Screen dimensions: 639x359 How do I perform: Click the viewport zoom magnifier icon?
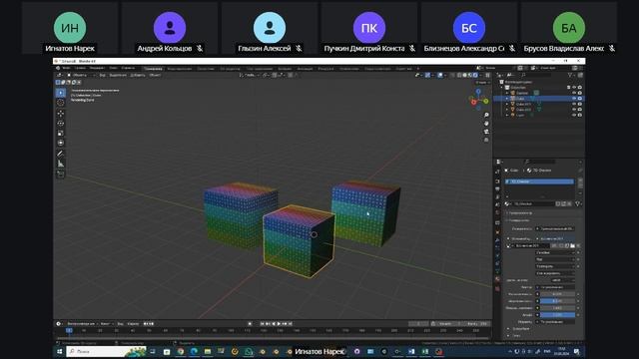(486, 116)
